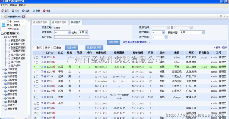Viewport: 229px width, 119px height.
Task: Open 新建客户资料 in tree
Action: pyautogui.click(x=18, y=40)
